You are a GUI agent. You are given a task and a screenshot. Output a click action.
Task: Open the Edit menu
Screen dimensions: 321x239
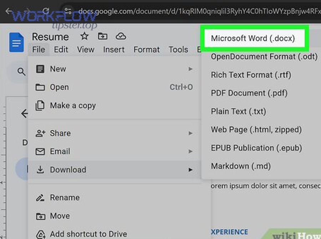[x=61, y=50]
